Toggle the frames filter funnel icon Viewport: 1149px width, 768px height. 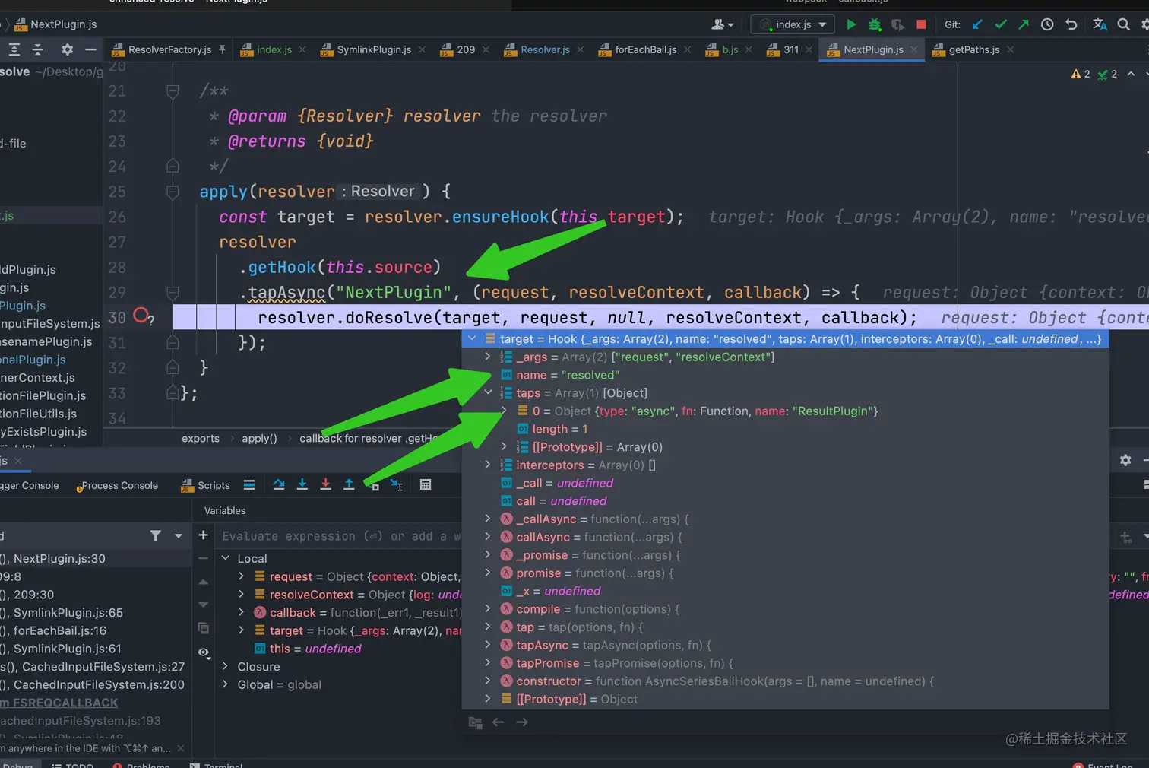[156, 536]
